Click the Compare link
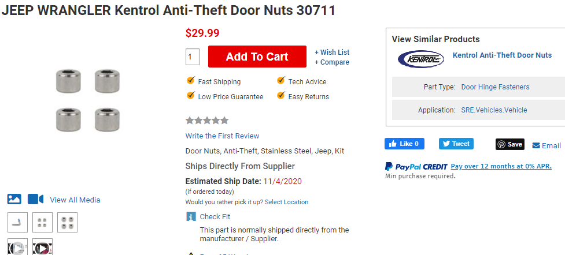Image resolution: width=565 pixels, height=255 pixels. pyautogui.click(x=332, y=62)
